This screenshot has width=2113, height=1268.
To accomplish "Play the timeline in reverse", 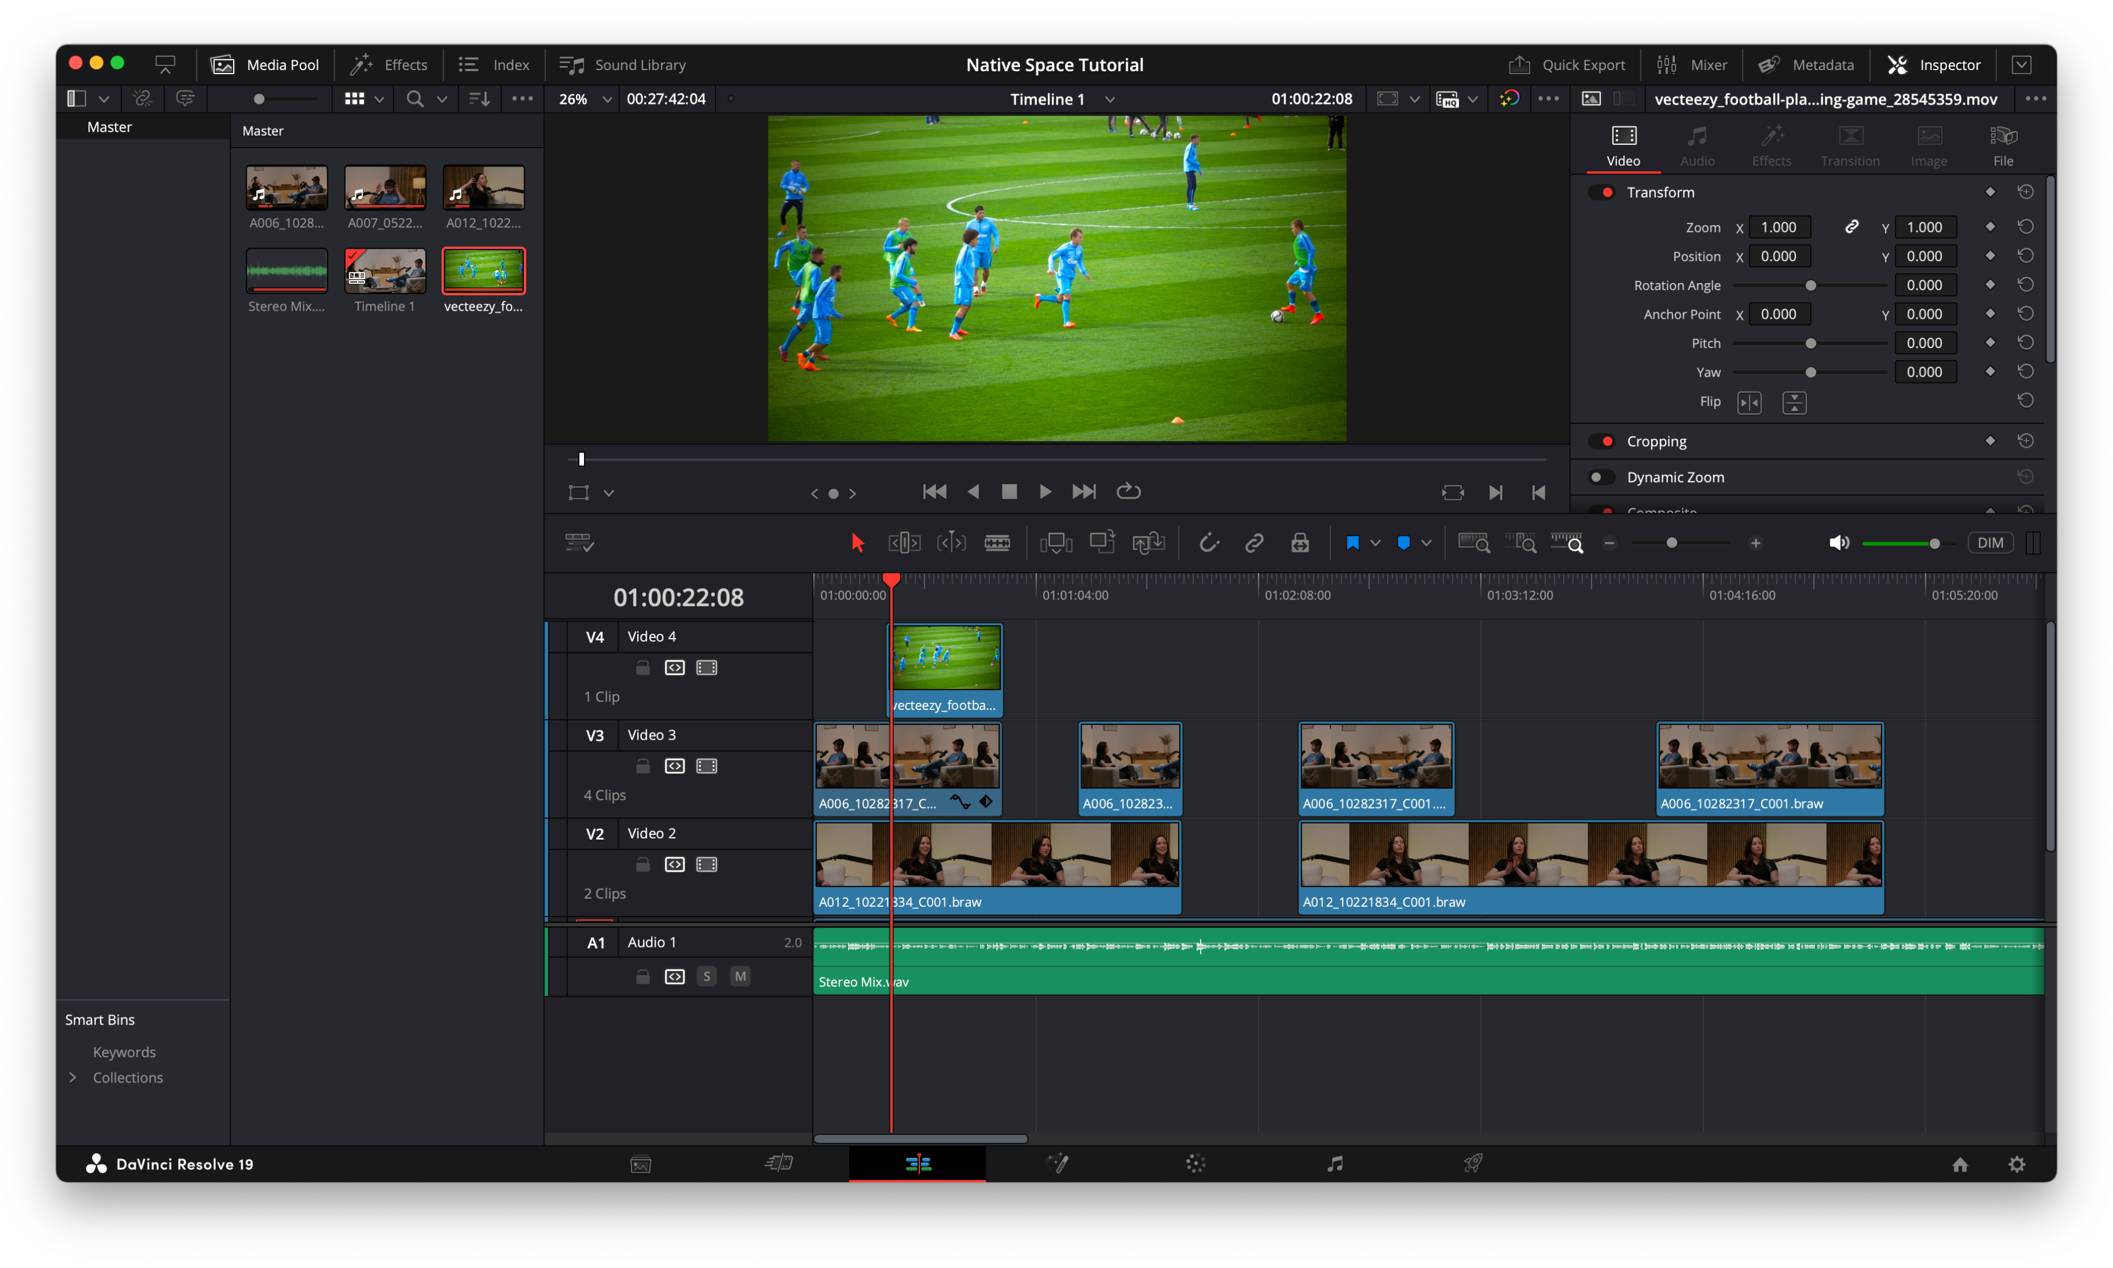I will click(973, 492).
